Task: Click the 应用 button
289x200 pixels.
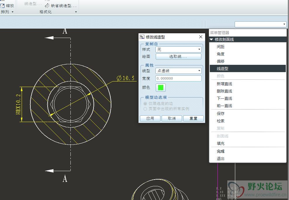Action: [150, 119]
